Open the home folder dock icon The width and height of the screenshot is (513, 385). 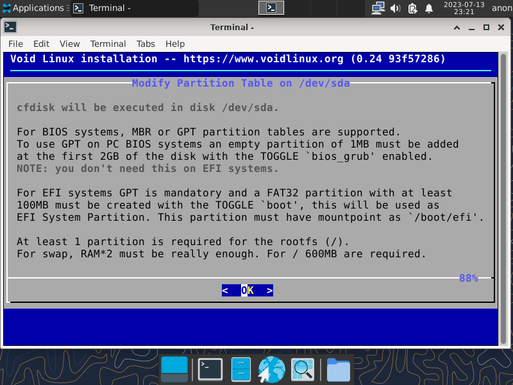[x=339, y=370]
